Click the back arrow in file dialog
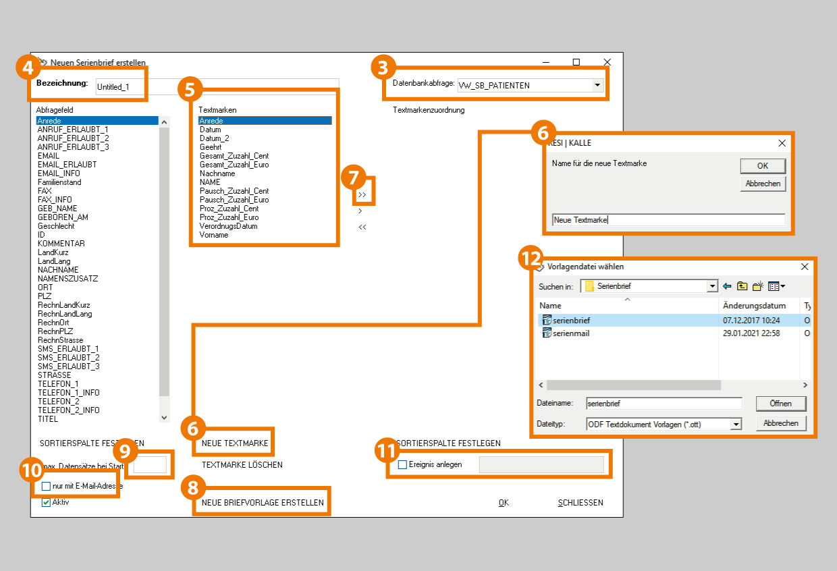The height and width of the screenshot is (571, 837). tap(727, 286)
